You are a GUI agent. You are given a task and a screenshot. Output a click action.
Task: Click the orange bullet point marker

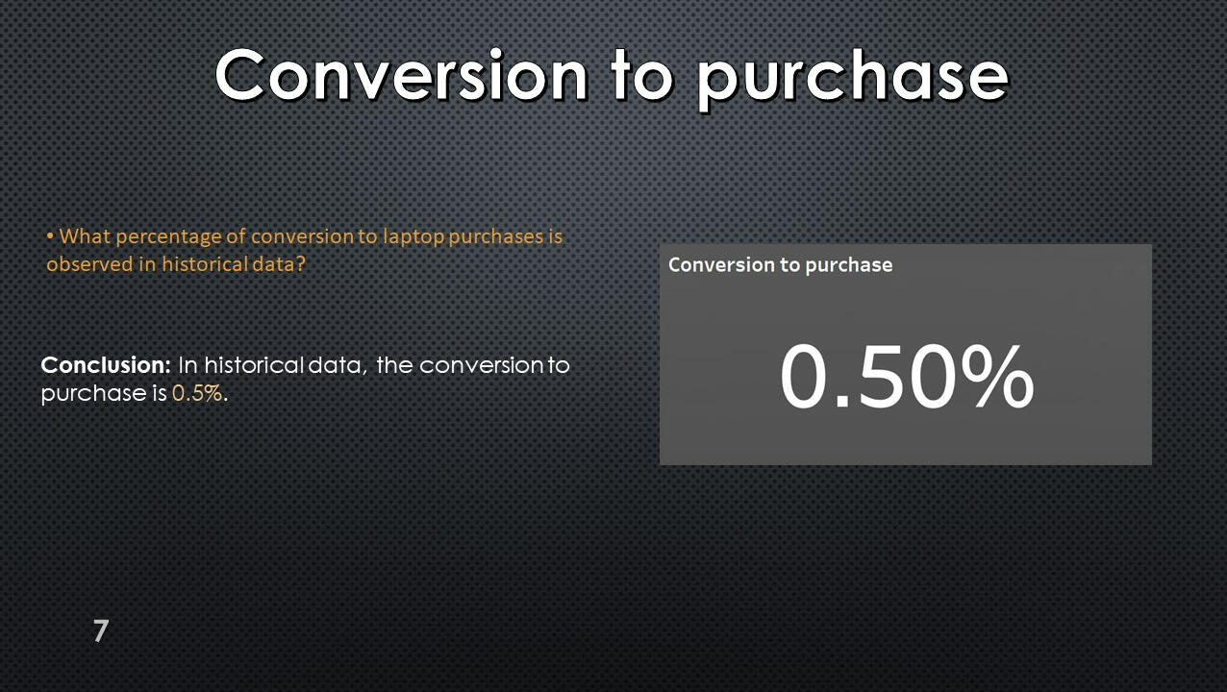click(51, 235)
